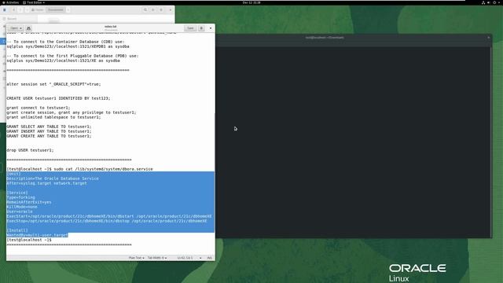Click the 'sudo cat /lib/systemd' command line

pos(80,169)
